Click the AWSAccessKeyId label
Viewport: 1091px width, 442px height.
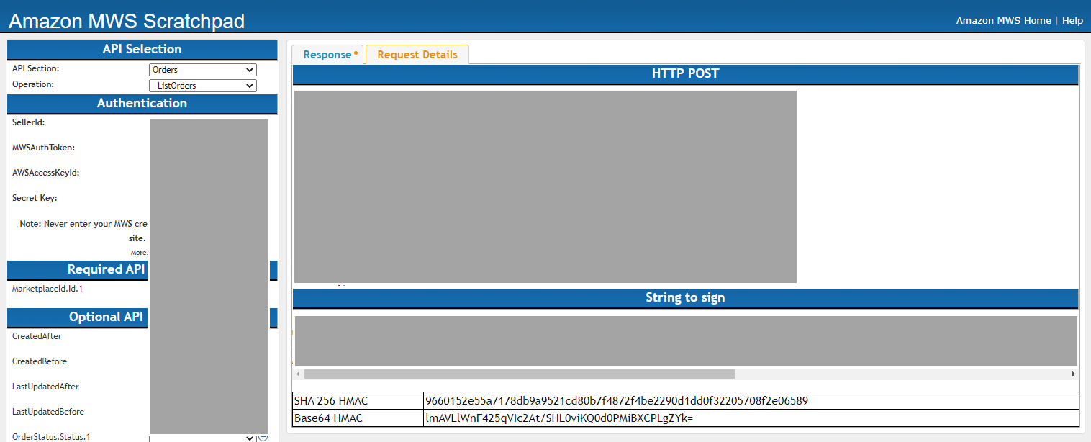pos(45,173)
